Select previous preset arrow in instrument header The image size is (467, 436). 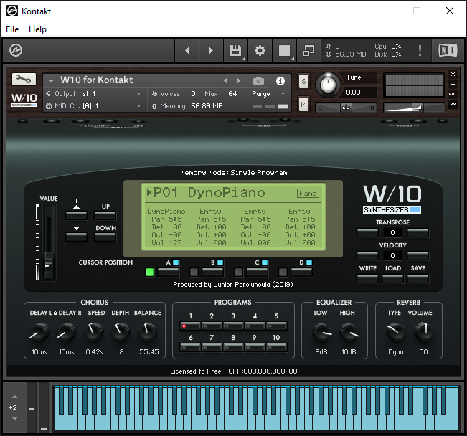coord(225,81)
